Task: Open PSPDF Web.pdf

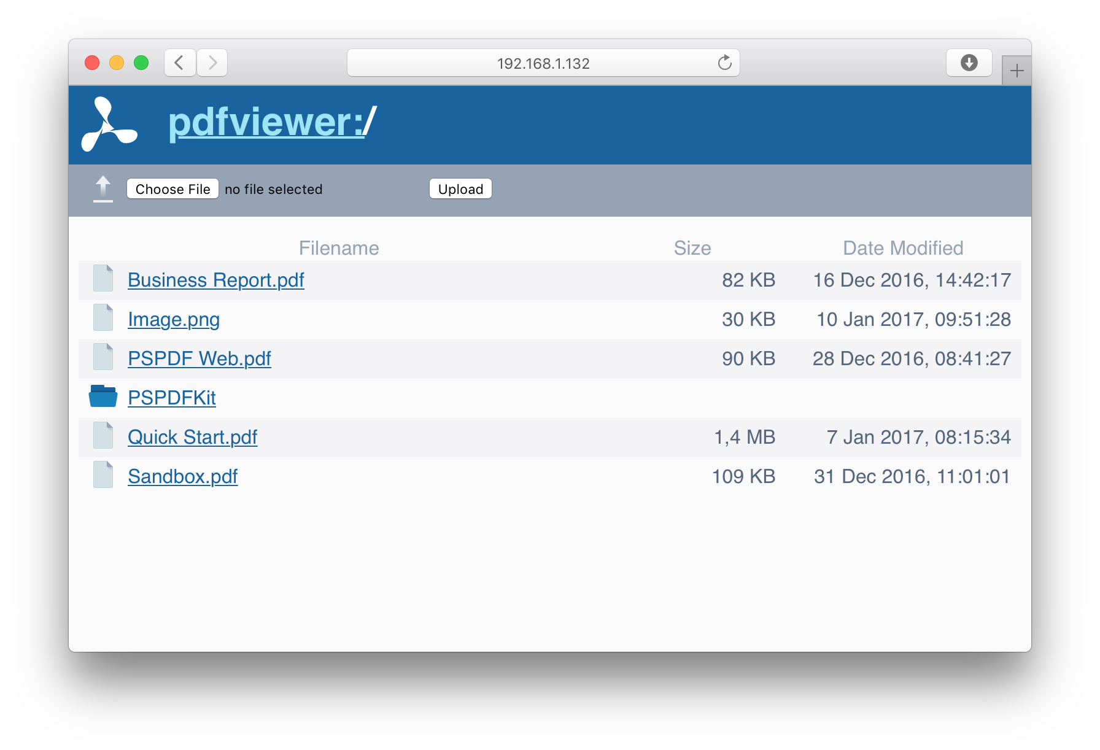Action: [x=199, y=358]
